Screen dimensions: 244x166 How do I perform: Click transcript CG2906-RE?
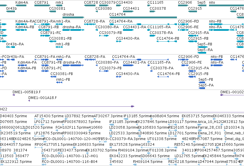183,30
